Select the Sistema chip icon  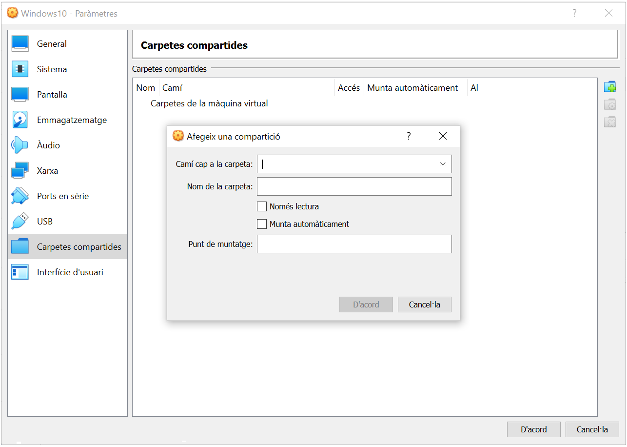[x=20, y=69]
